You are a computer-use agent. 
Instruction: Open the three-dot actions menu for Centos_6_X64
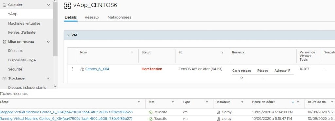point(73,69)
